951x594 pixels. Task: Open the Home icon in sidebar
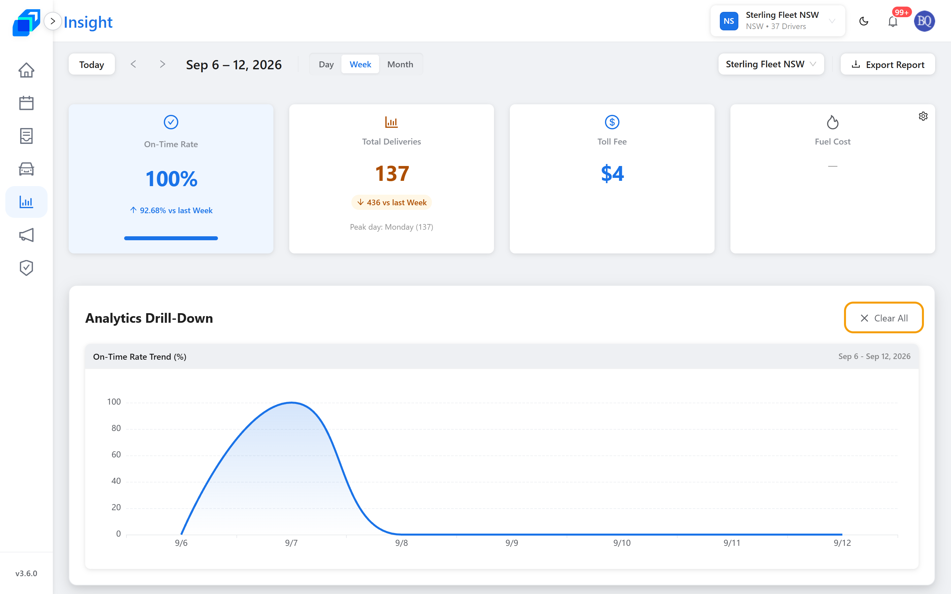click(x=26, y=70)
